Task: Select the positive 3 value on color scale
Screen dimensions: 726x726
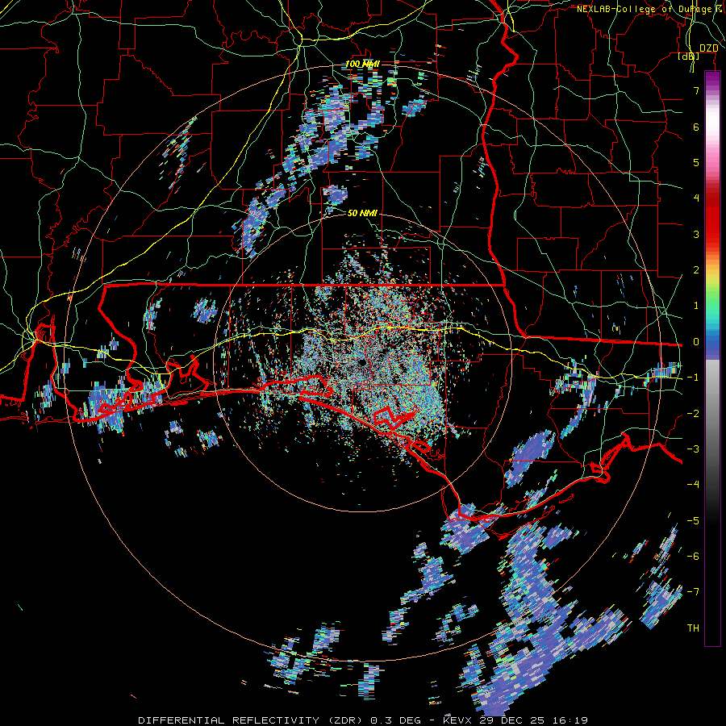Action: pyautogui.click(x=696, y=234)
